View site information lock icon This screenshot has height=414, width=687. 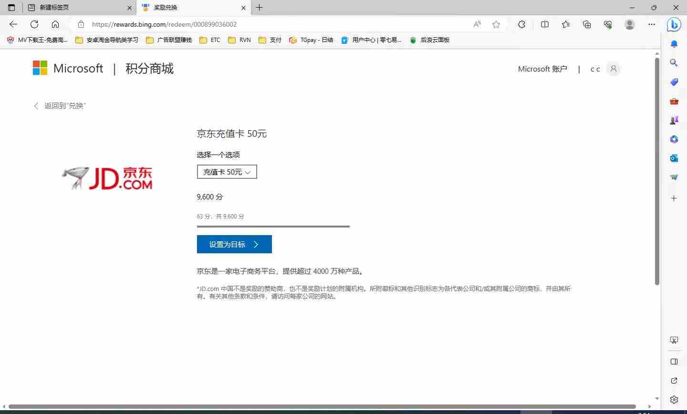pyautogui.click(x=81, y=24)
